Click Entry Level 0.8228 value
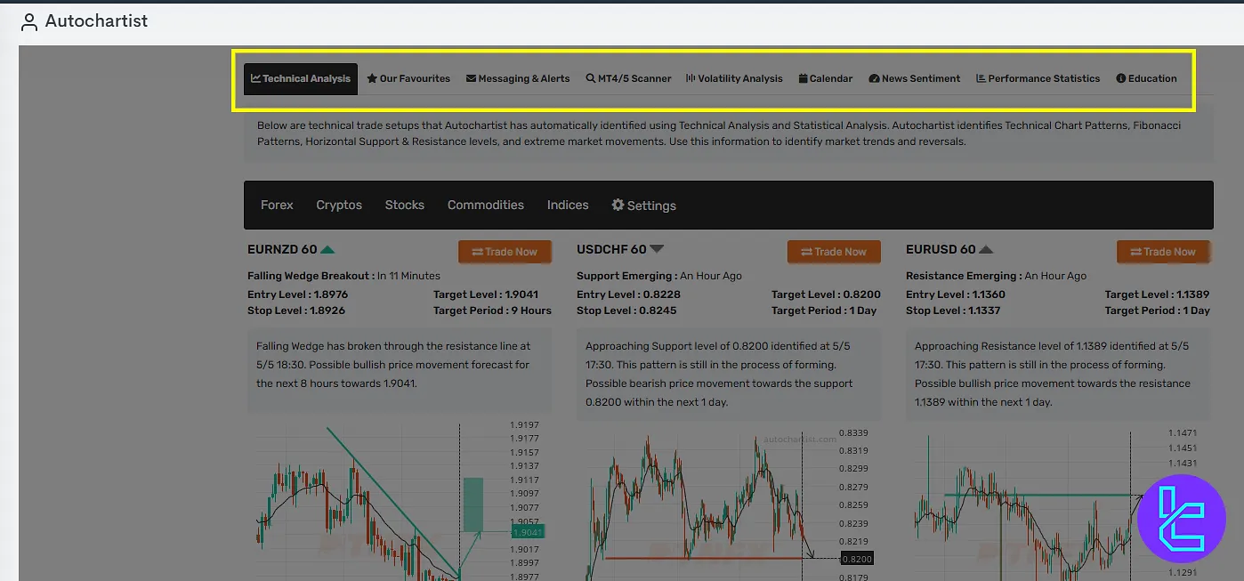Viewport: 1244px width, 581px height. [659, 295]
